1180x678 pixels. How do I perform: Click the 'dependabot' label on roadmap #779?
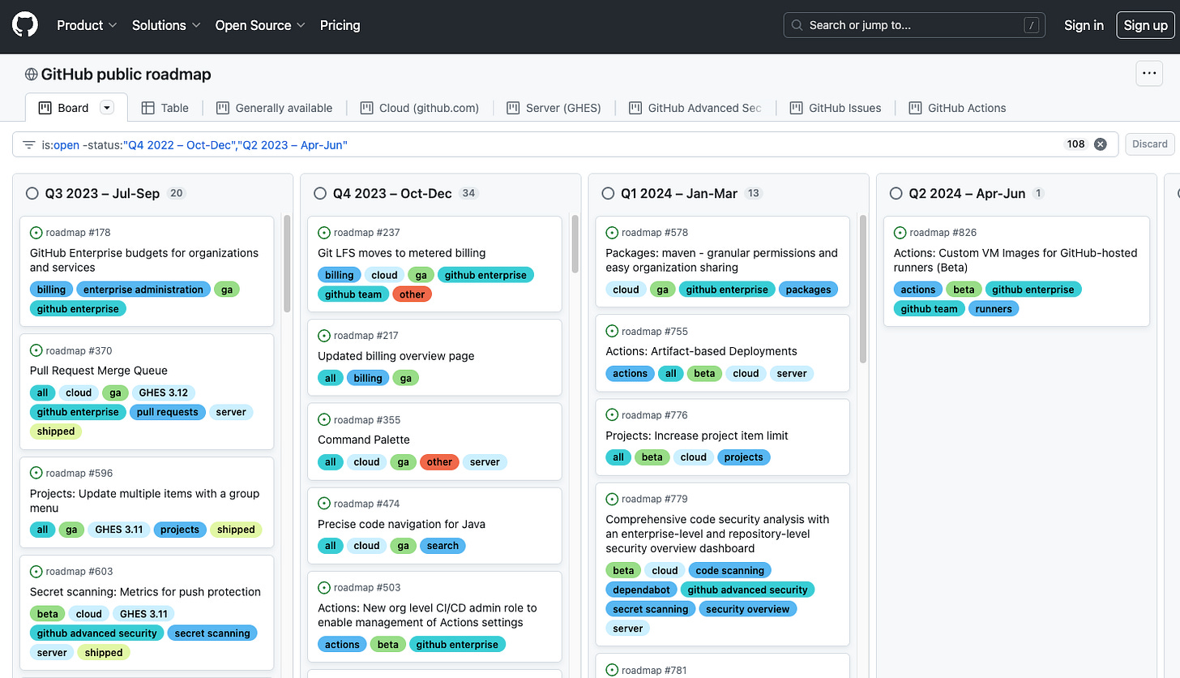tap(640, 590)
